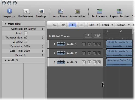Open the Gate Time pop-up arrows
The height and width of the screenshot is (100, 135).
[42, 51]
